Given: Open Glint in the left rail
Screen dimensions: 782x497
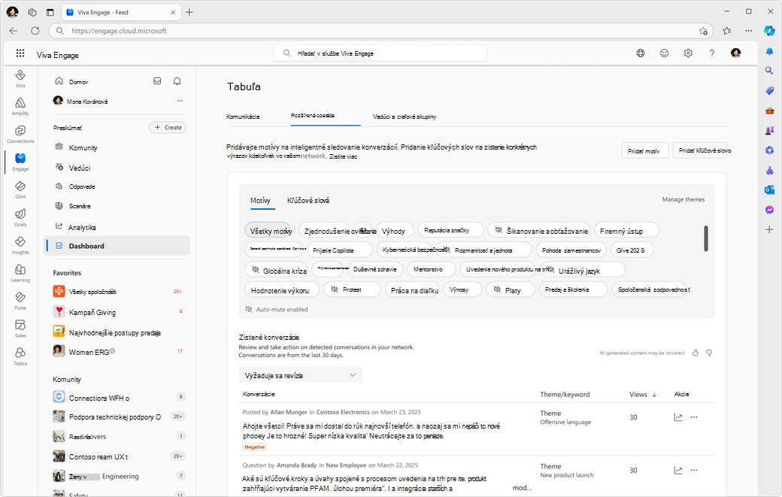Looking at the screenshot, I should pyautogui.click(x=20, y=190).
